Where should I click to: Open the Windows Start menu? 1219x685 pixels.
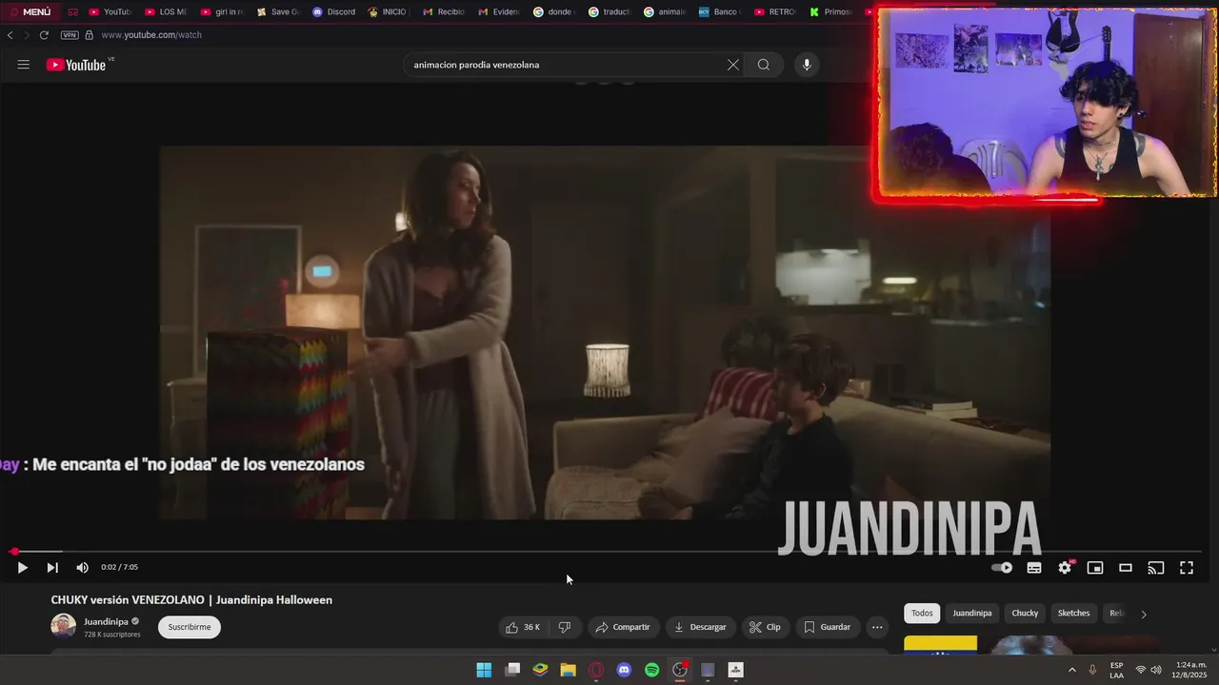484,670
